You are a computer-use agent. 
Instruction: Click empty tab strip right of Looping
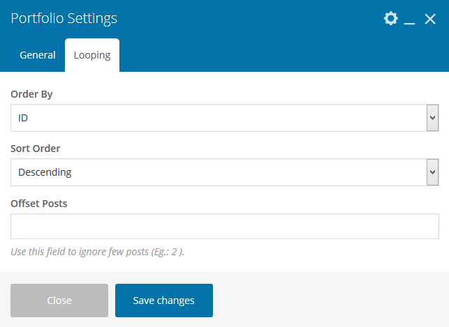click(279, 55)
